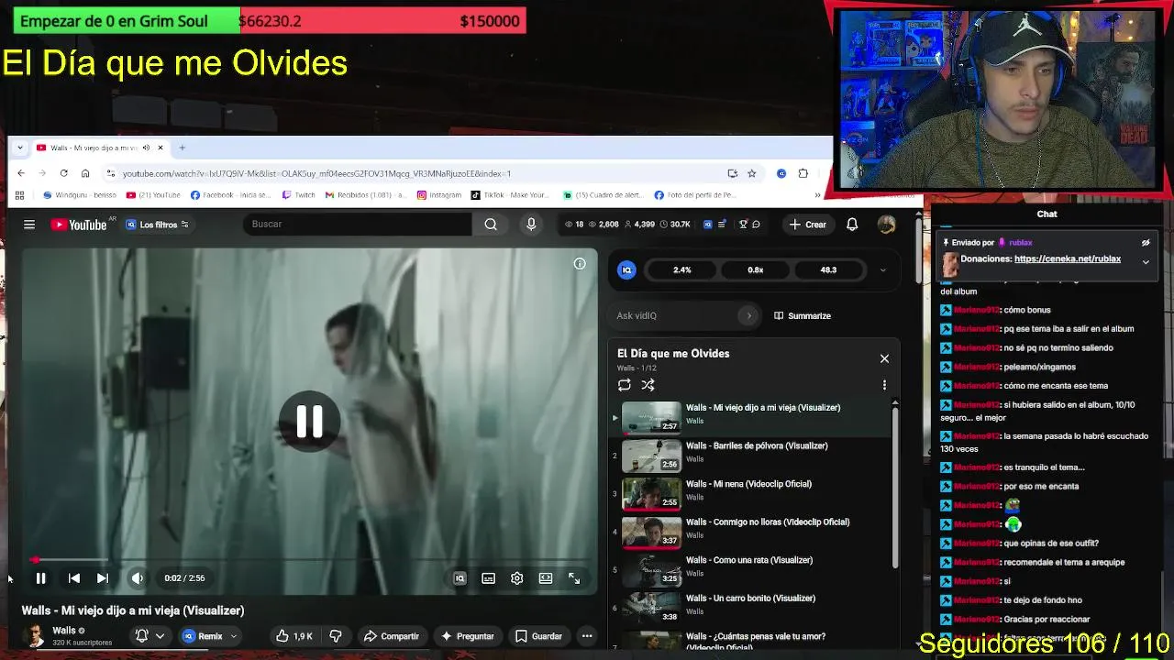1174x660 pixels.
Task: Expand the subscription notification bell dropdown
Action: click(x=150, y=636)
